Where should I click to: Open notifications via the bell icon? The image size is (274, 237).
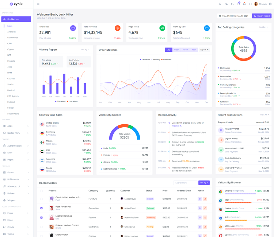point(244,4)
